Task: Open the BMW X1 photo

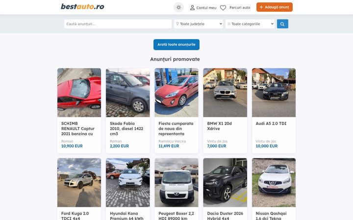Action: [x=225, y=92]
